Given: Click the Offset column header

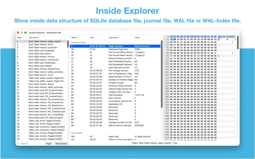Looking at the screenshot, I should [74, 37].
